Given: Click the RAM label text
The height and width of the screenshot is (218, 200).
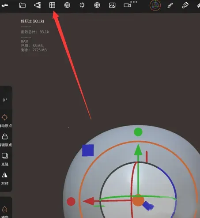Looking at the screenshot, I should click(25, 41).
